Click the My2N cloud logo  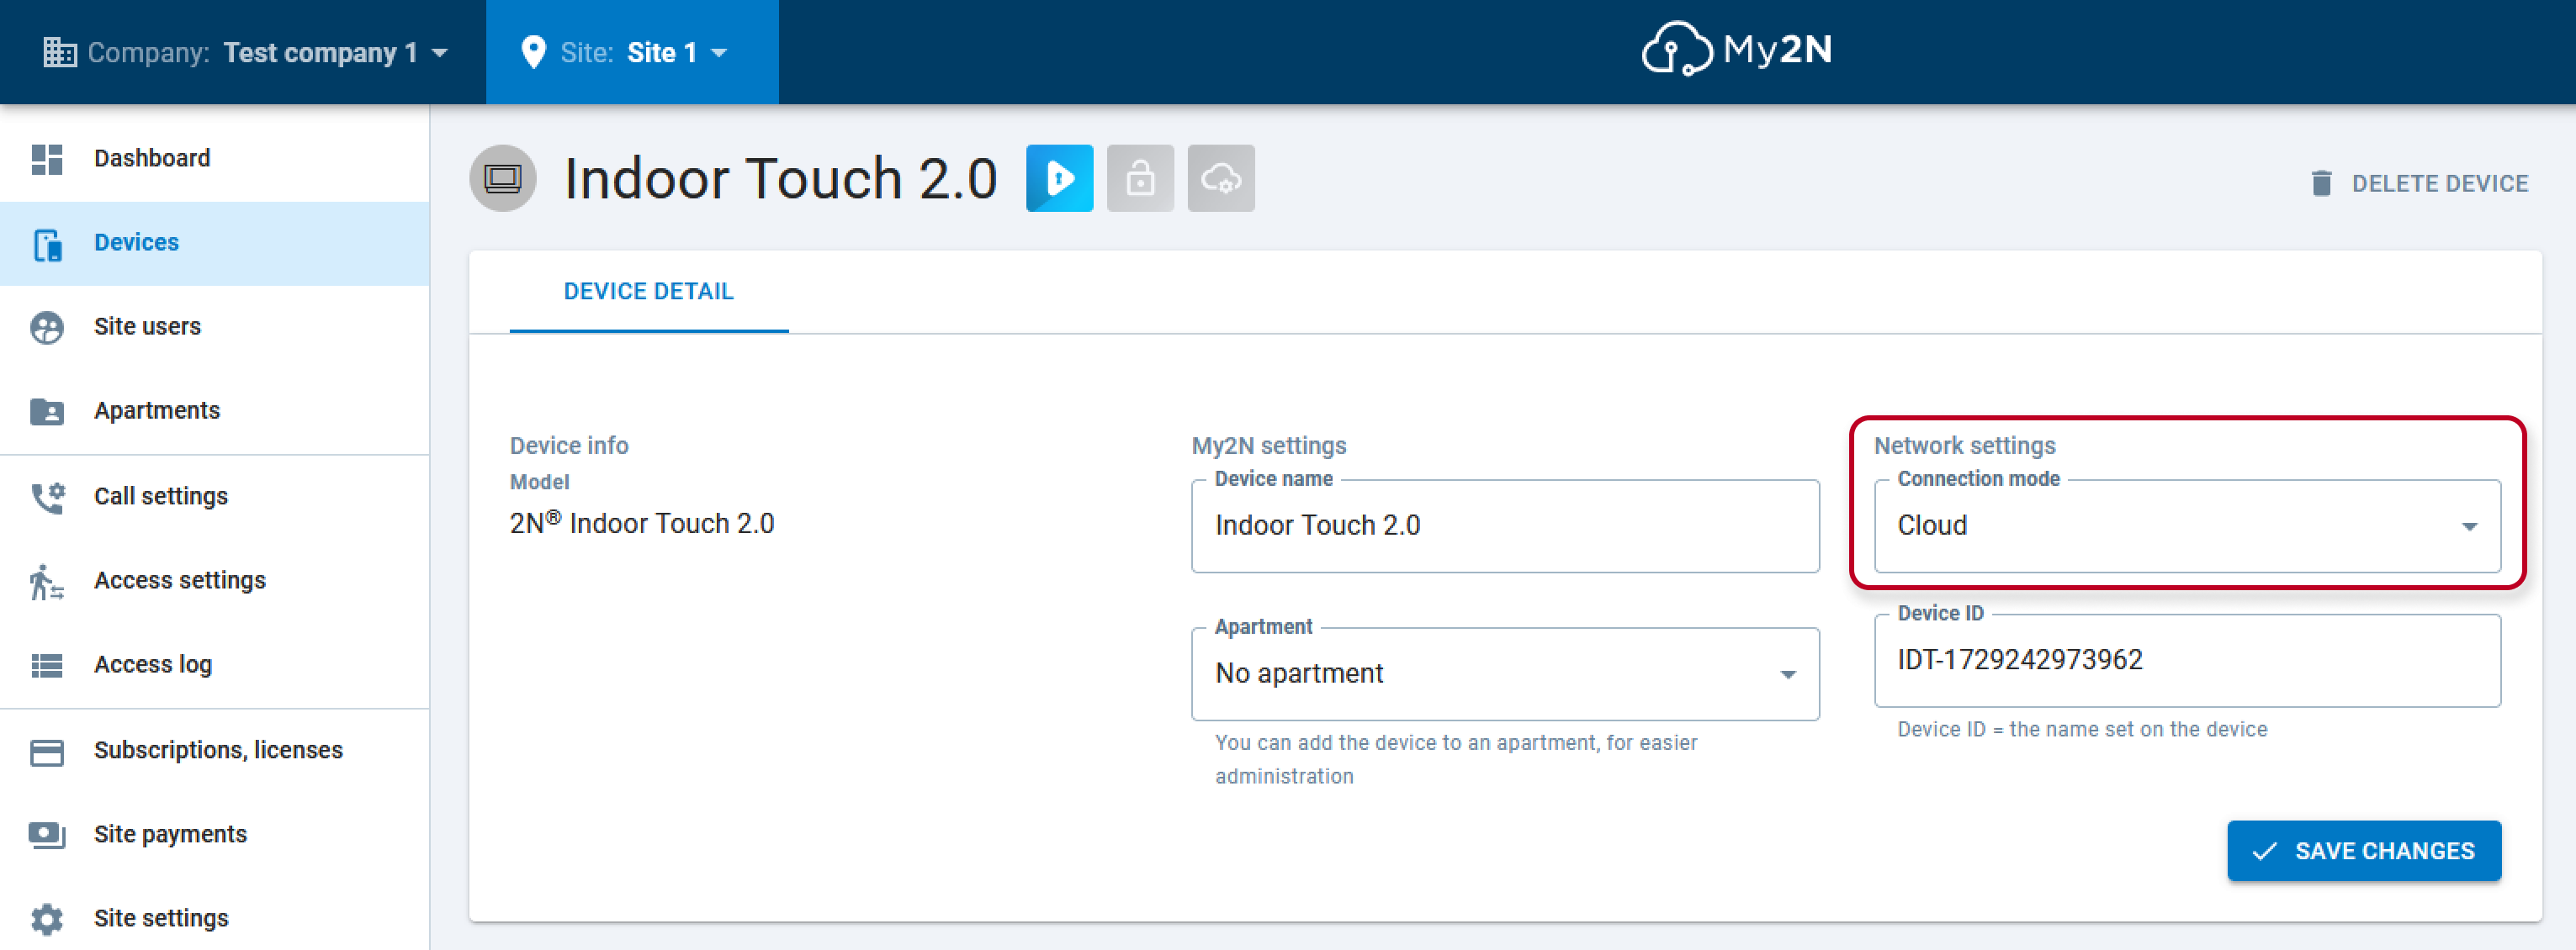(x=1736, y=49)
